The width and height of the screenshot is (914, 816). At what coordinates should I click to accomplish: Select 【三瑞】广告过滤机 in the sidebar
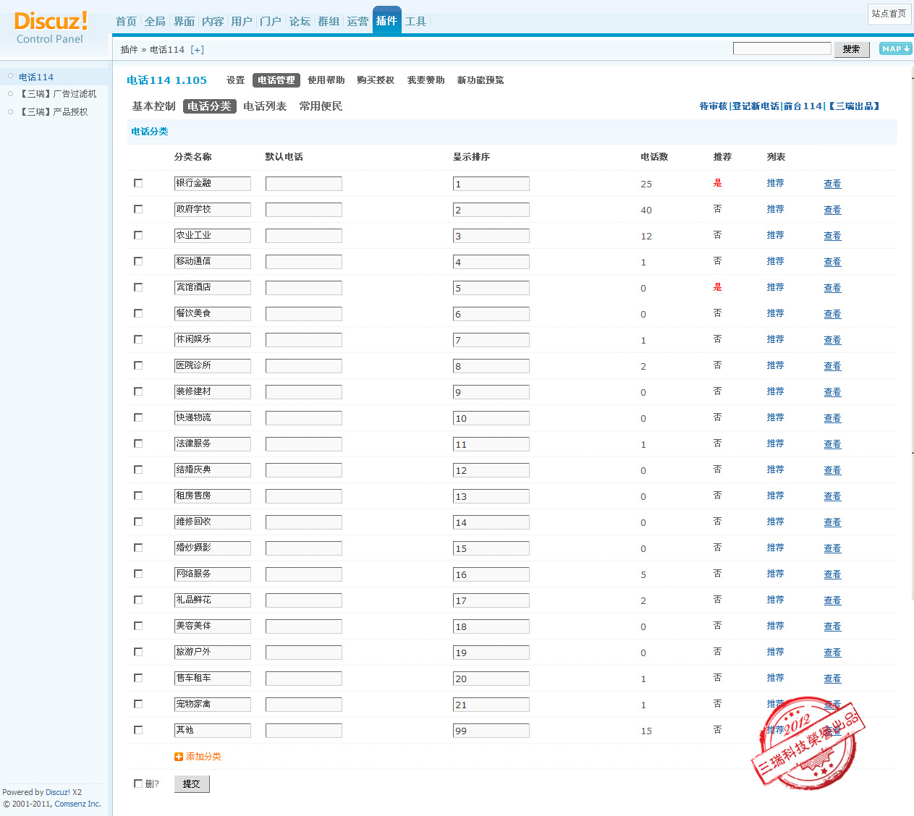(58, 94)
